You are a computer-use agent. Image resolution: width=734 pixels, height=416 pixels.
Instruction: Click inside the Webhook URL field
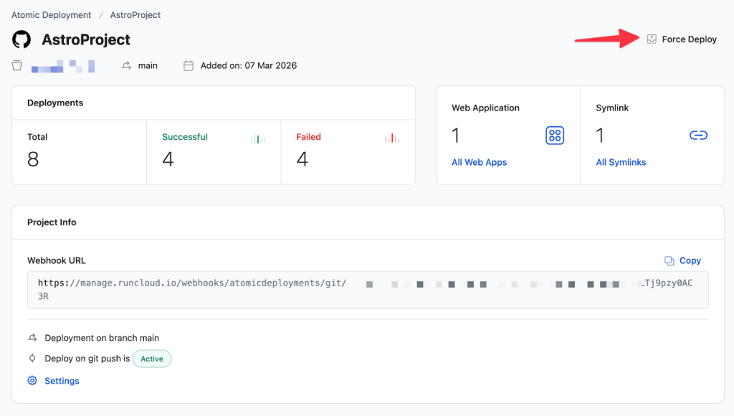coord(368,290)
